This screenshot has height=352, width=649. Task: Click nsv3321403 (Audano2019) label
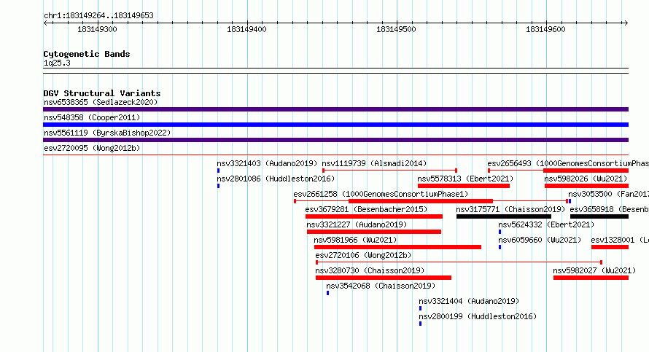(267, 163)
